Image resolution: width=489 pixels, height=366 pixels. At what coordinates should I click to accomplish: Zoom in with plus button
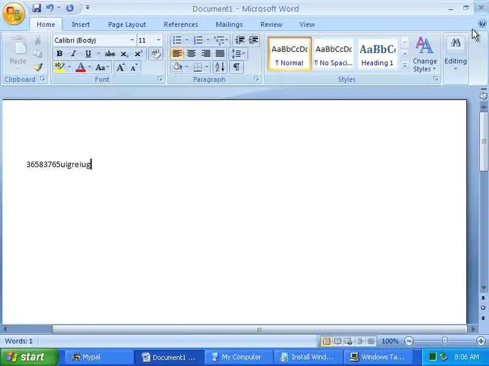[x=481, y=341]
